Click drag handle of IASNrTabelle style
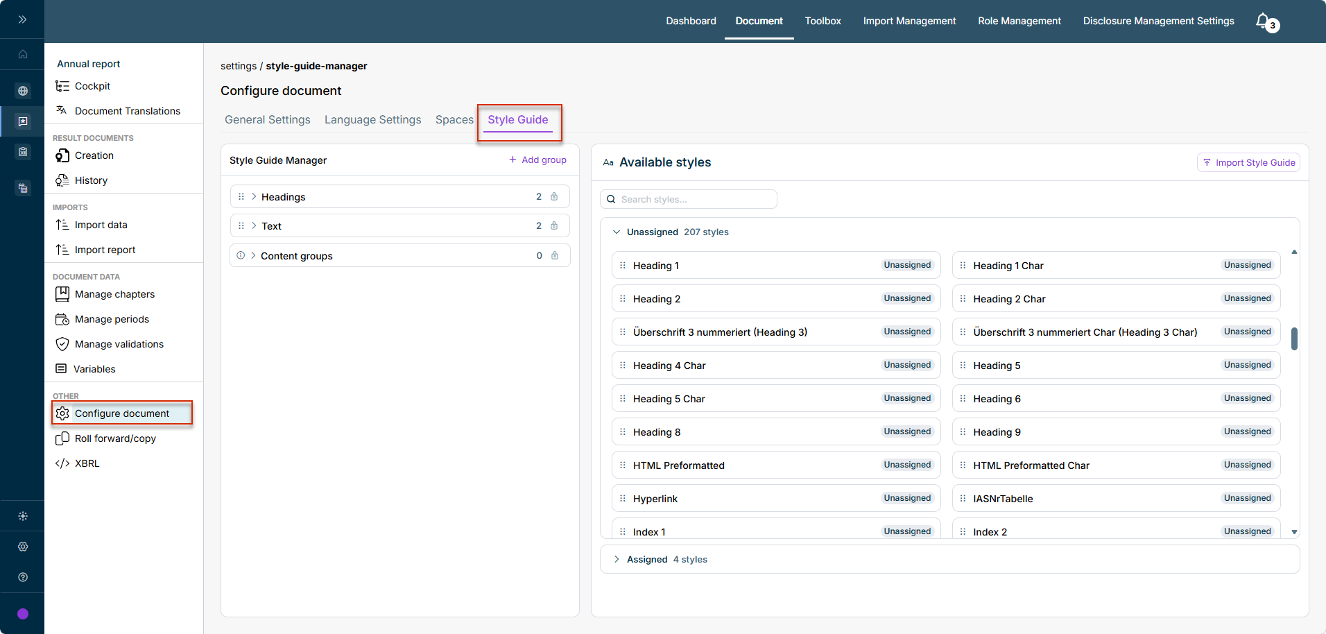Viewport: 1326px width, 634px height. click(963, 499)
